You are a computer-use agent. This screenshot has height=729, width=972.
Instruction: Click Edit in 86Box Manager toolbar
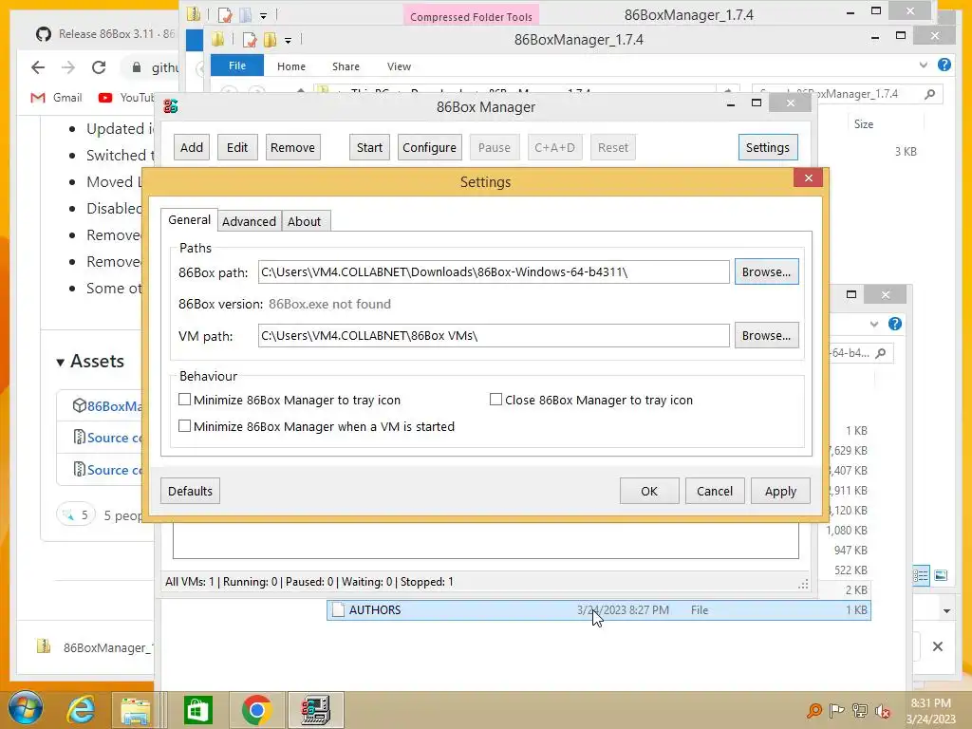click(236, 147)
